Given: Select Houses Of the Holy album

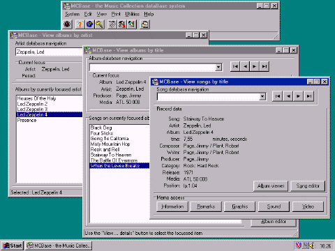Looking at the screenshot, I should pos(36,98).
